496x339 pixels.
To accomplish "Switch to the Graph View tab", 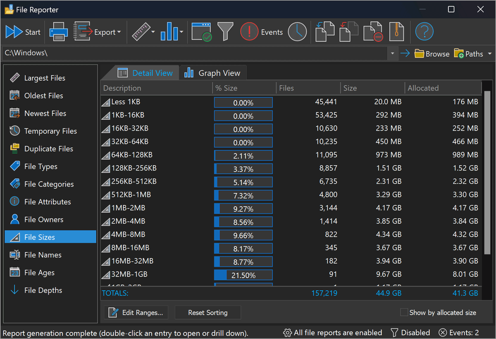I will click(x=213, y=72).
